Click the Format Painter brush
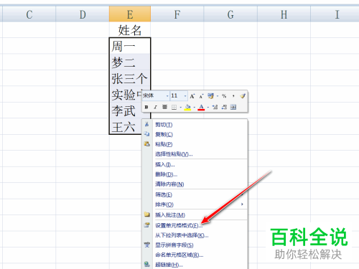 coord(243,96)
